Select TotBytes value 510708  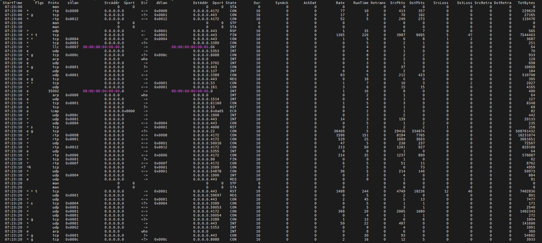click(529, 75)
